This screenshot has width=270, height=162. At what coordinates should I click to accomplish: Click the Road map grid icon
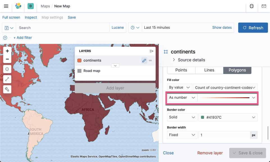click(x=80, y=71)
